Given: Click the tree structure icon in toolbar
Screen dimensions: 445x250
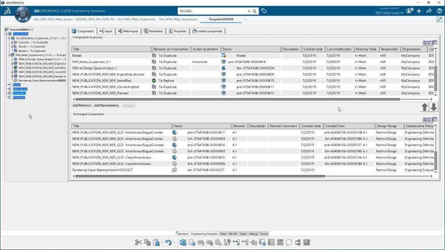Looking at the screenshot, I should coord(298,242).
